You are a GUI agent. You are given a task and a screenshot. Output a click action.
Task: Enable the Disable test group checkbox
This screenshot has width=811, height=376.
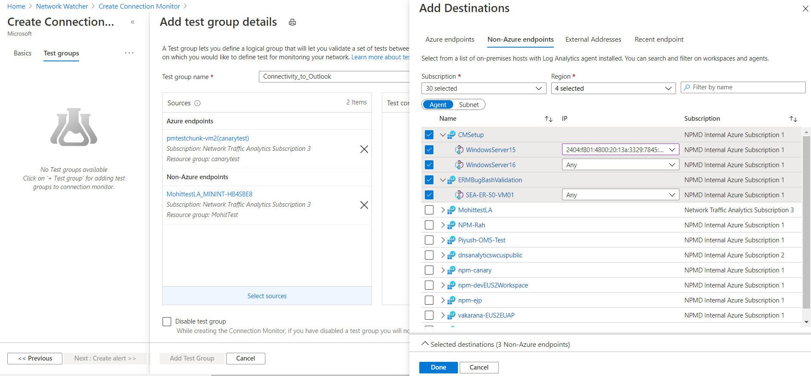pyautogui.click(x=167, y=321)
